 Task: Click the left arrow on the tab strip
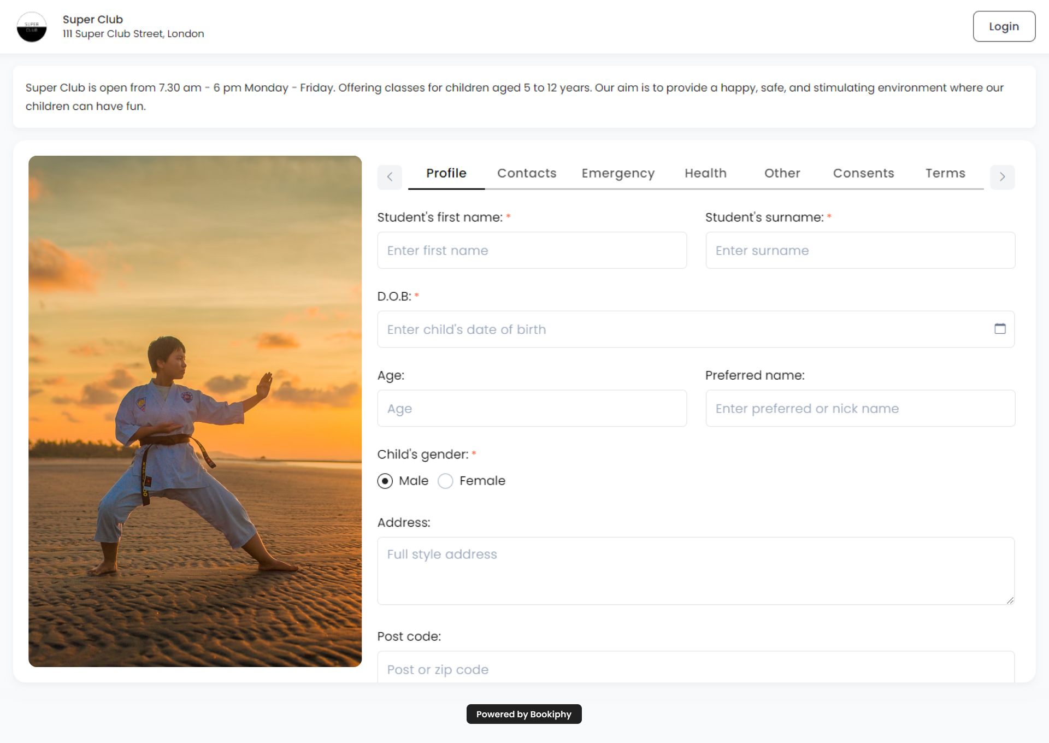coord(390,177)
